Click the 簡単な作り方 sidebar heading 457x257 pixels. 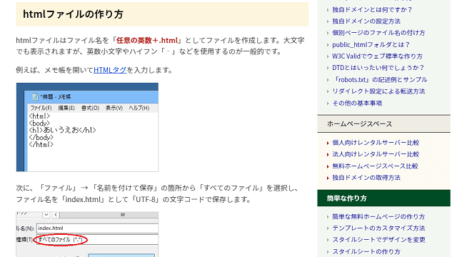pos(346,198)
